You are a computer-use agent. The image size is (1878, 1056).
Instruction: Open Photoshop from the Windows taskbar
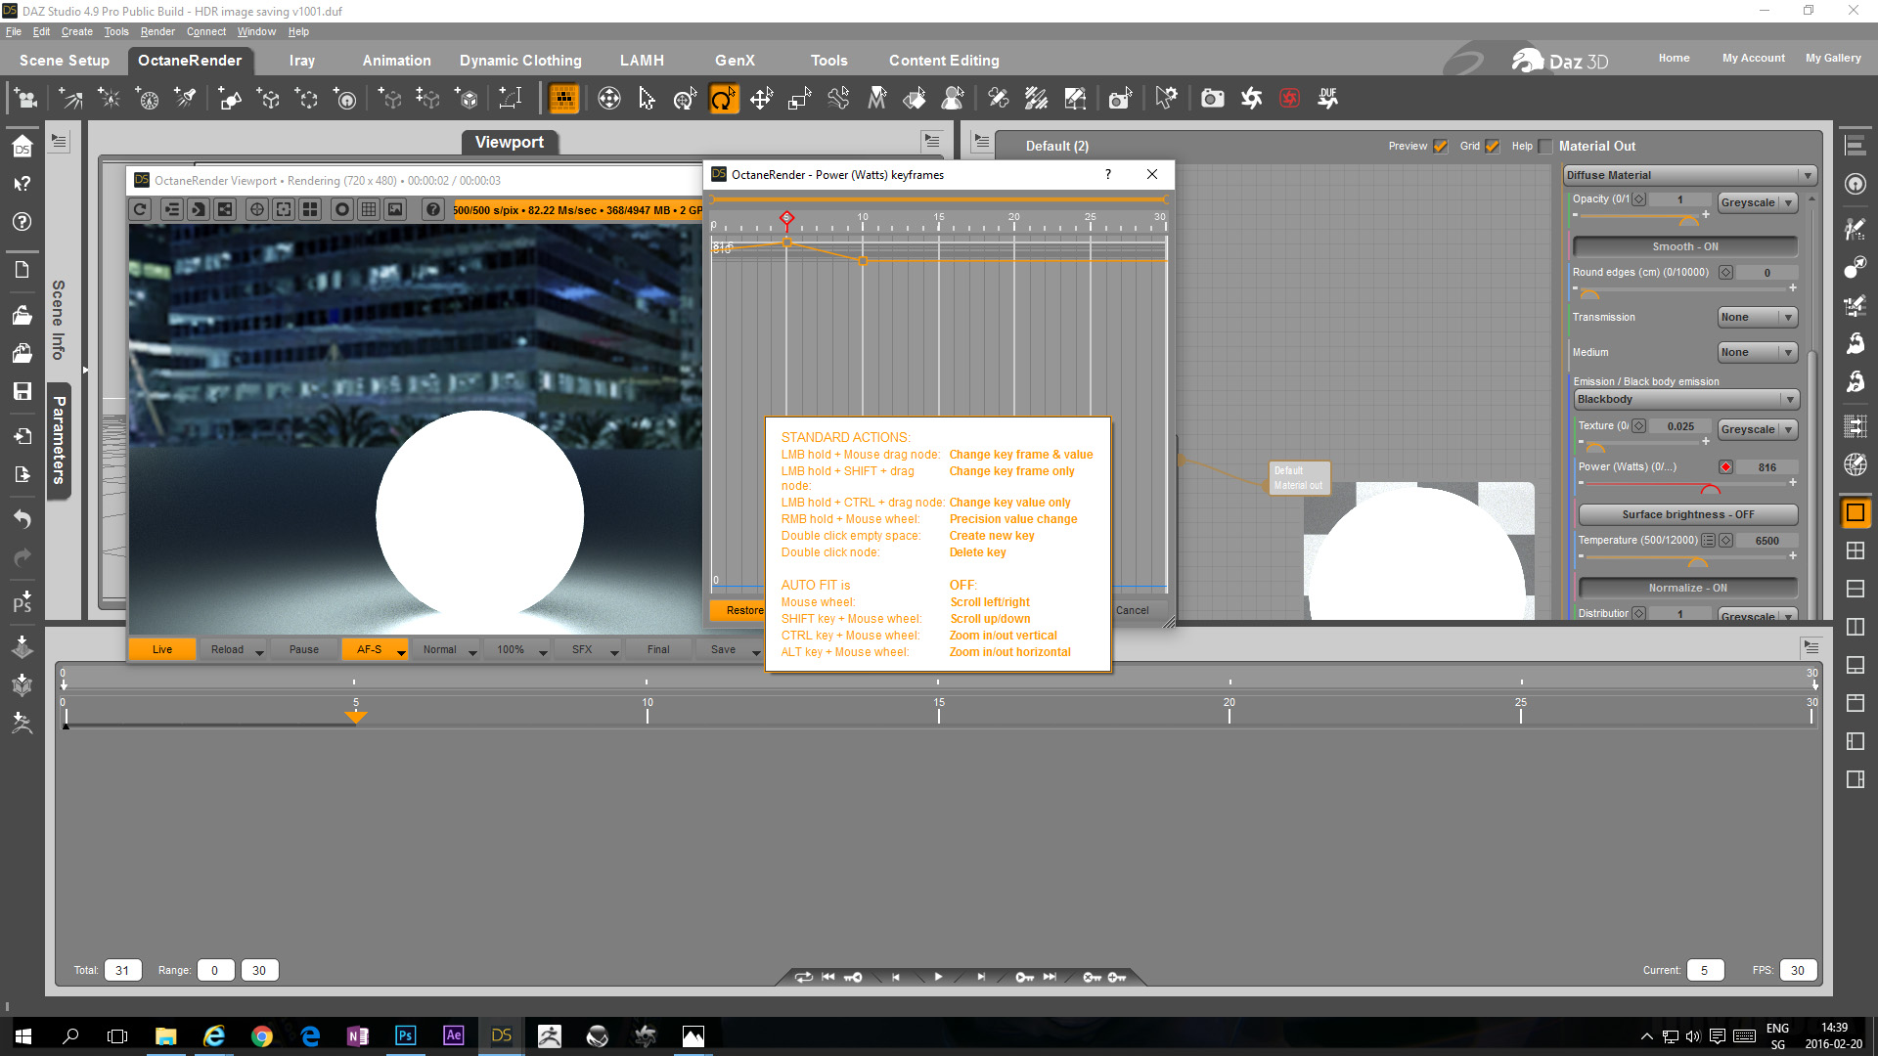pos(405,1035)
